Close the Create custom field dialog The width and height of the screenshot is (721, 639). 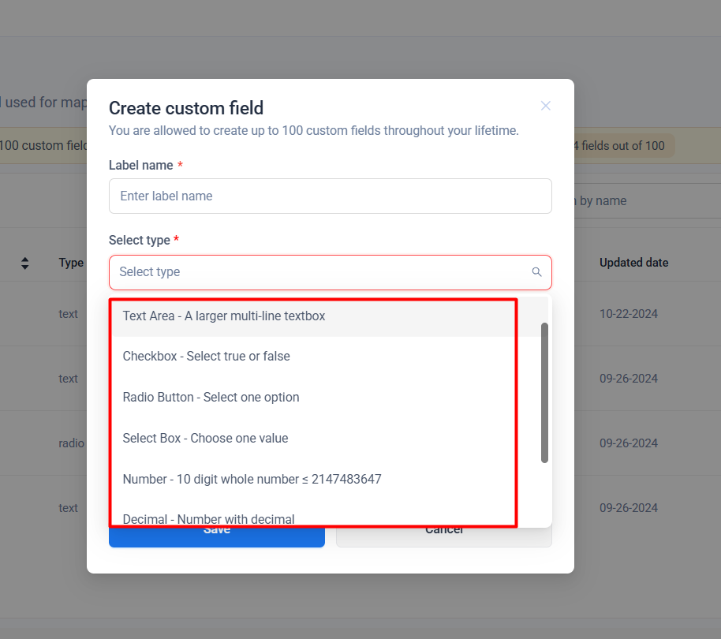546,106
